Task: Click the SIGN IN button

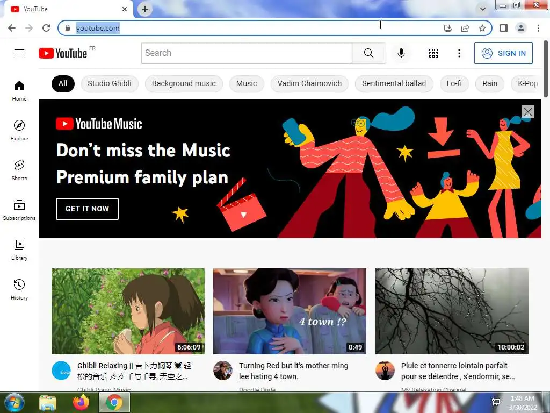Action: pos(503,53)
